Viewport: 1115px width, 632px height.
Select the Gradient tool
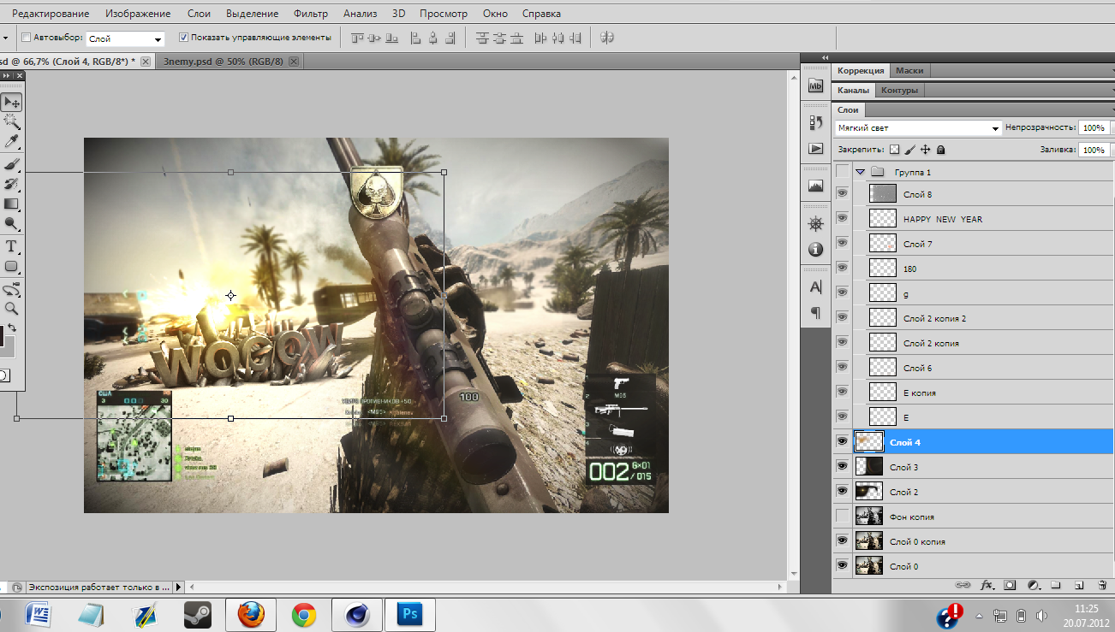pyautogui.click(x=12, y=204)
